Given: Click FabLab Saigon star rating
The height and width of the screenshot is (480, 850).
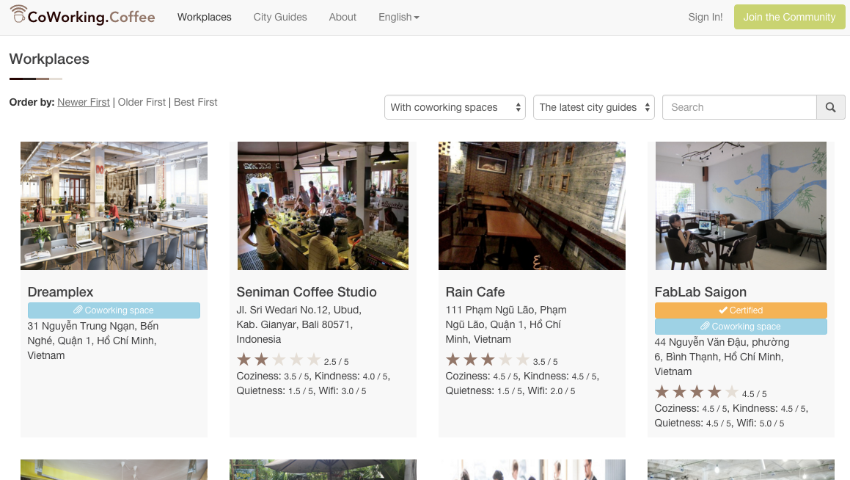Looking at the screenshot, I should tap(697, 392).
